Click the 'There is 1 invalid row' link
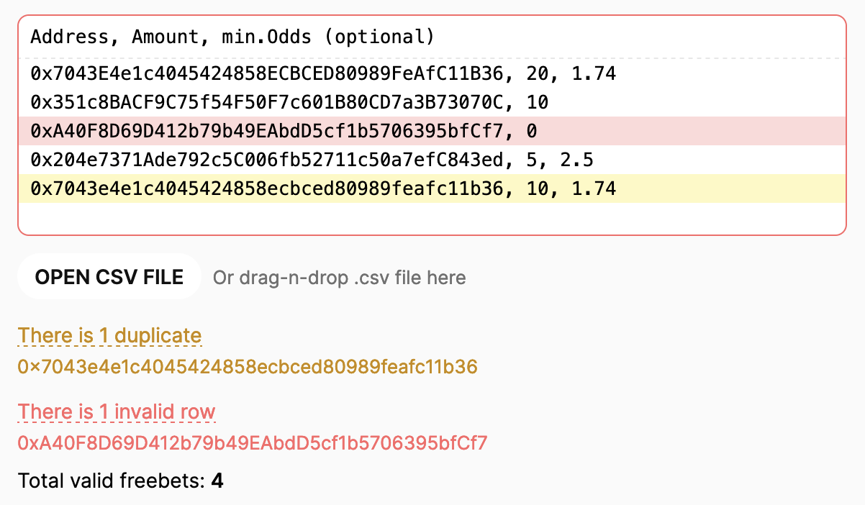Screen dimensions: 865x505 (117, 411)
